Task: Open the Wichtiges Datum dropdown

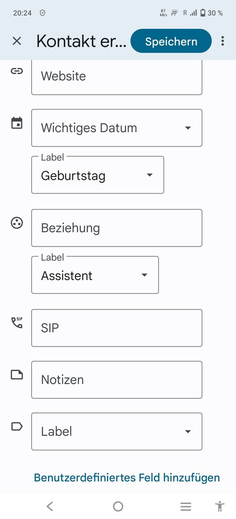Action: pos(116,128)
